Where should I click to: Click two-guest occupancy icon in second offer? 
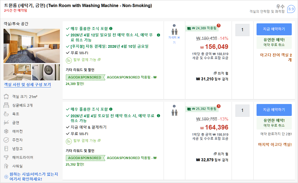[174, 112]
